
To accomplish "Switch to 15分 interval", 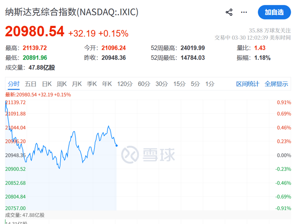I will click(x=179, y=84).
